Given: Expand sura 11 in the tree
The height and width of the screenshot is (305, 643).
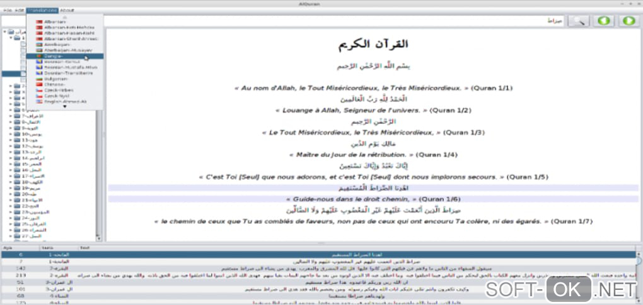Looking at the screenshot, I should point(11,140).
